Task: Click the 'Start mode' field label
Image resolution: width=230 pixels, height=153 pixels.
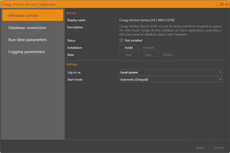Action: (75, 80)
